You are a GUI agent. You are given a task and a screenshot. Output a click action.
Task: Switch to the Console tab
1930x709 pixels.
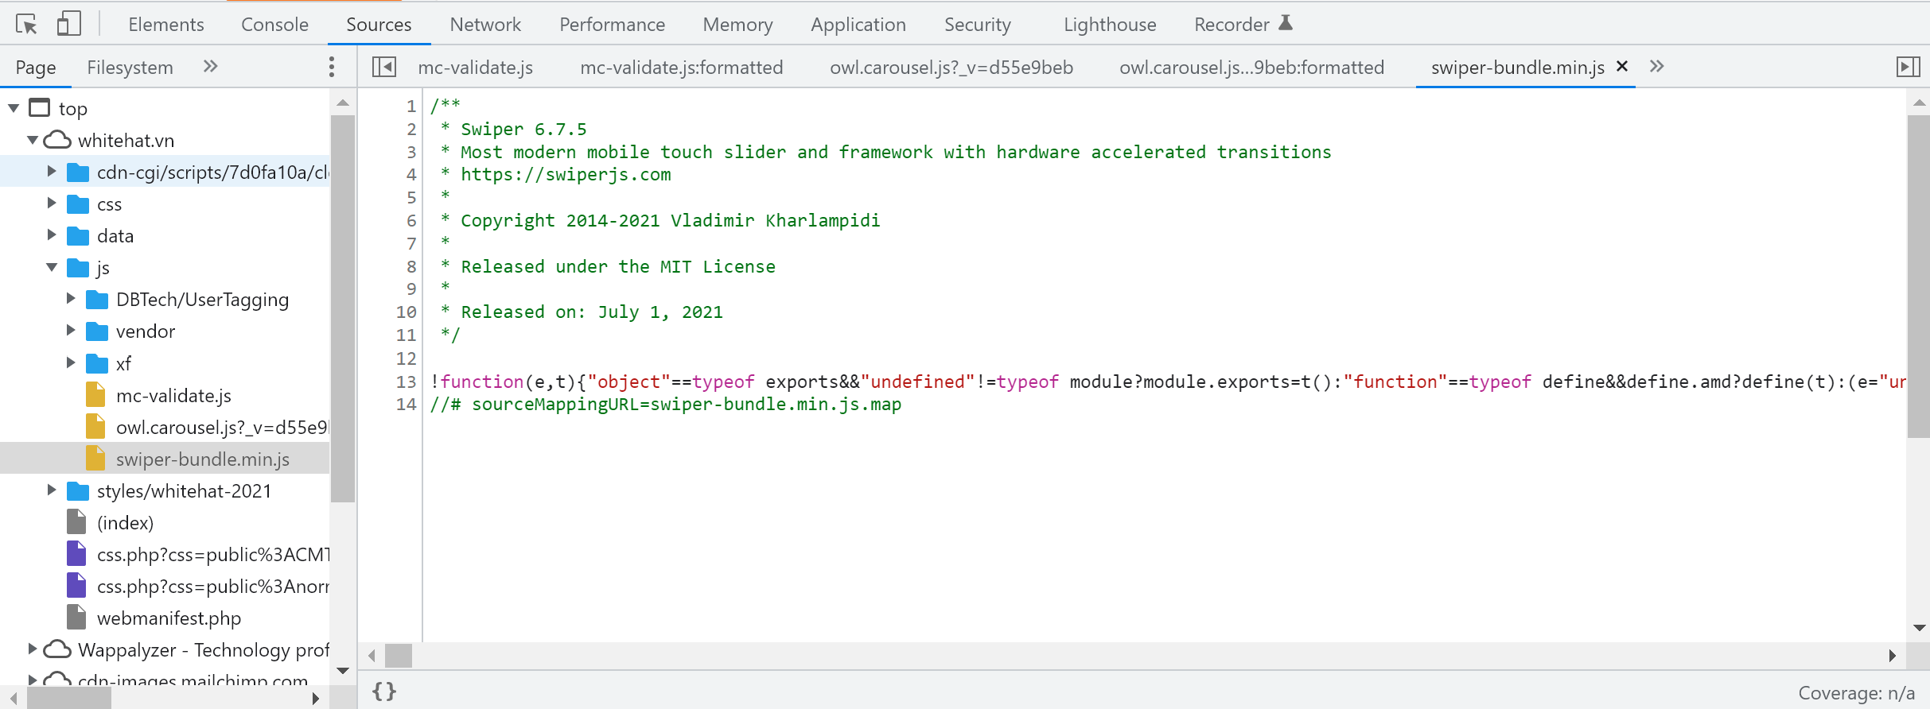[x=274, y=25]
